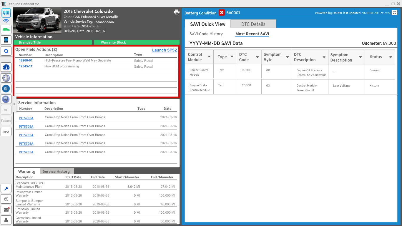Click the Techline Connect title bar logo
This screenshot has width=402, height=226.
click(x=4, y=4)
